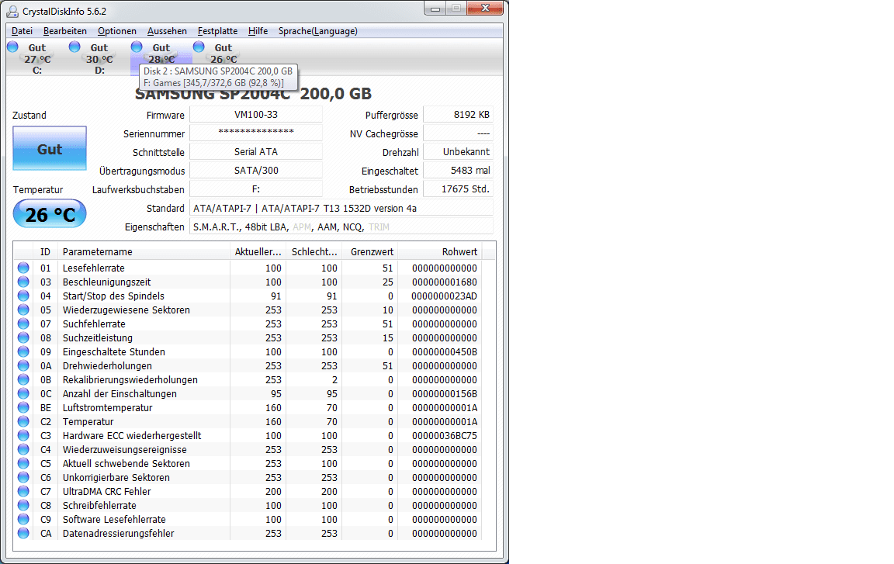Click the ID column header
Screen dimensions: 894x564
click(45, 251)
